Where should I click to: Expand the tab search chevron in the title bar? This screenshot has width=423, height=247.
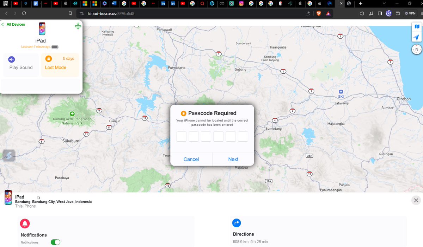[384, 4]
